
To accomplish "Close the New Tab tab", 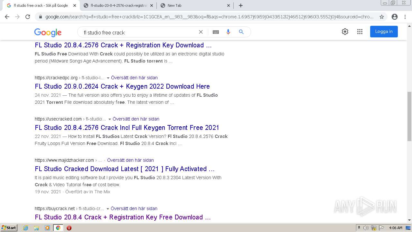I will pyautogui.click(x=229, y=5).
